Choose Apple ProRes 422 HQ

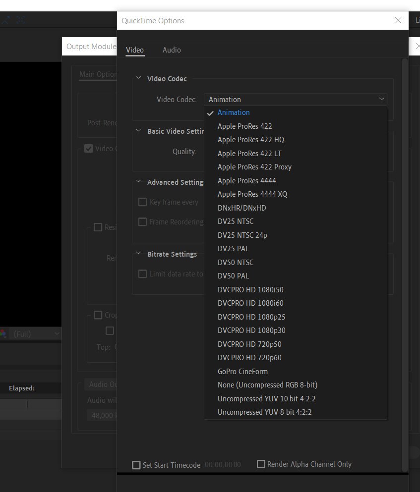pos(296,140)
